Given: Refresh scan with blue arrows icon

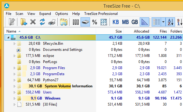Looking at the screenshot, I should (x=42, y=22).
